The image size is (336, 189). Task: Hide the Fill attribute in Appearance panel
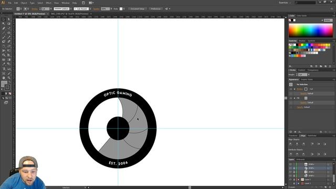click(x=291, y=98)
